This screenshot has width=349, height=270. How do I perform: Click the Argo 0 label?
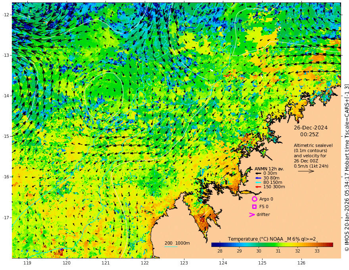(x=266, y=199)
